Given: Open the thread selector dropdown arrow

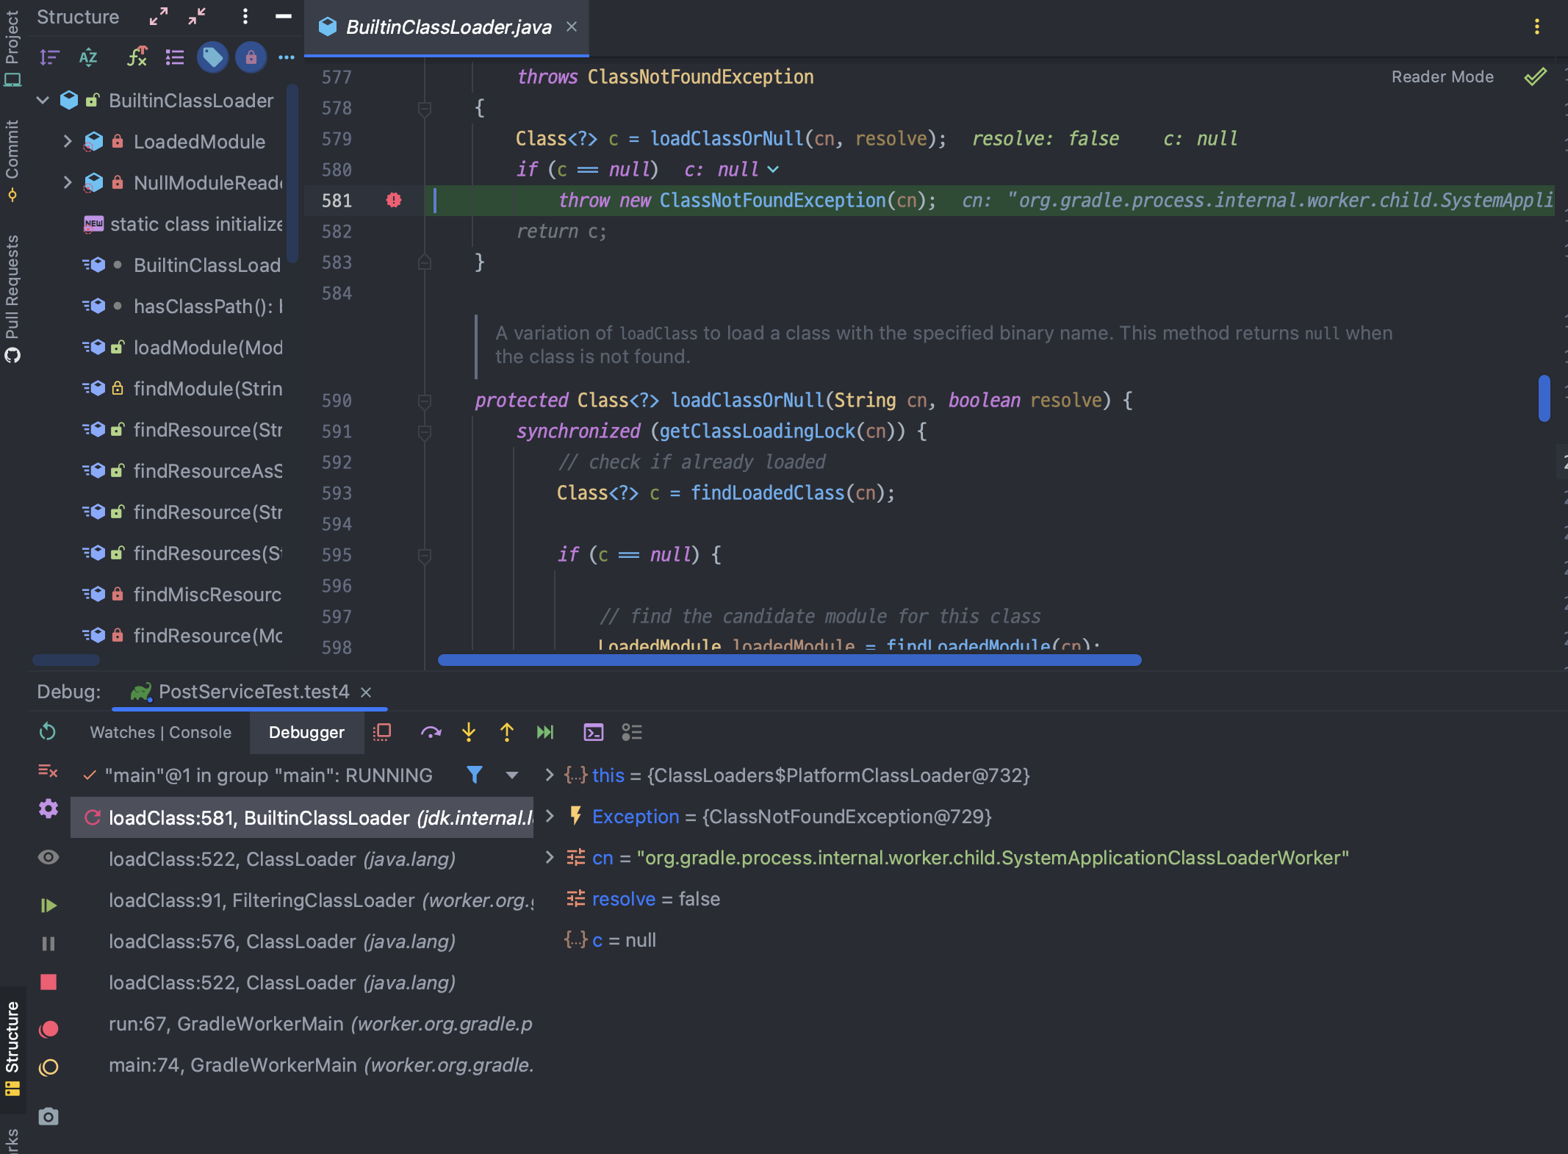Looking at the screenshot, I should 512,775.
